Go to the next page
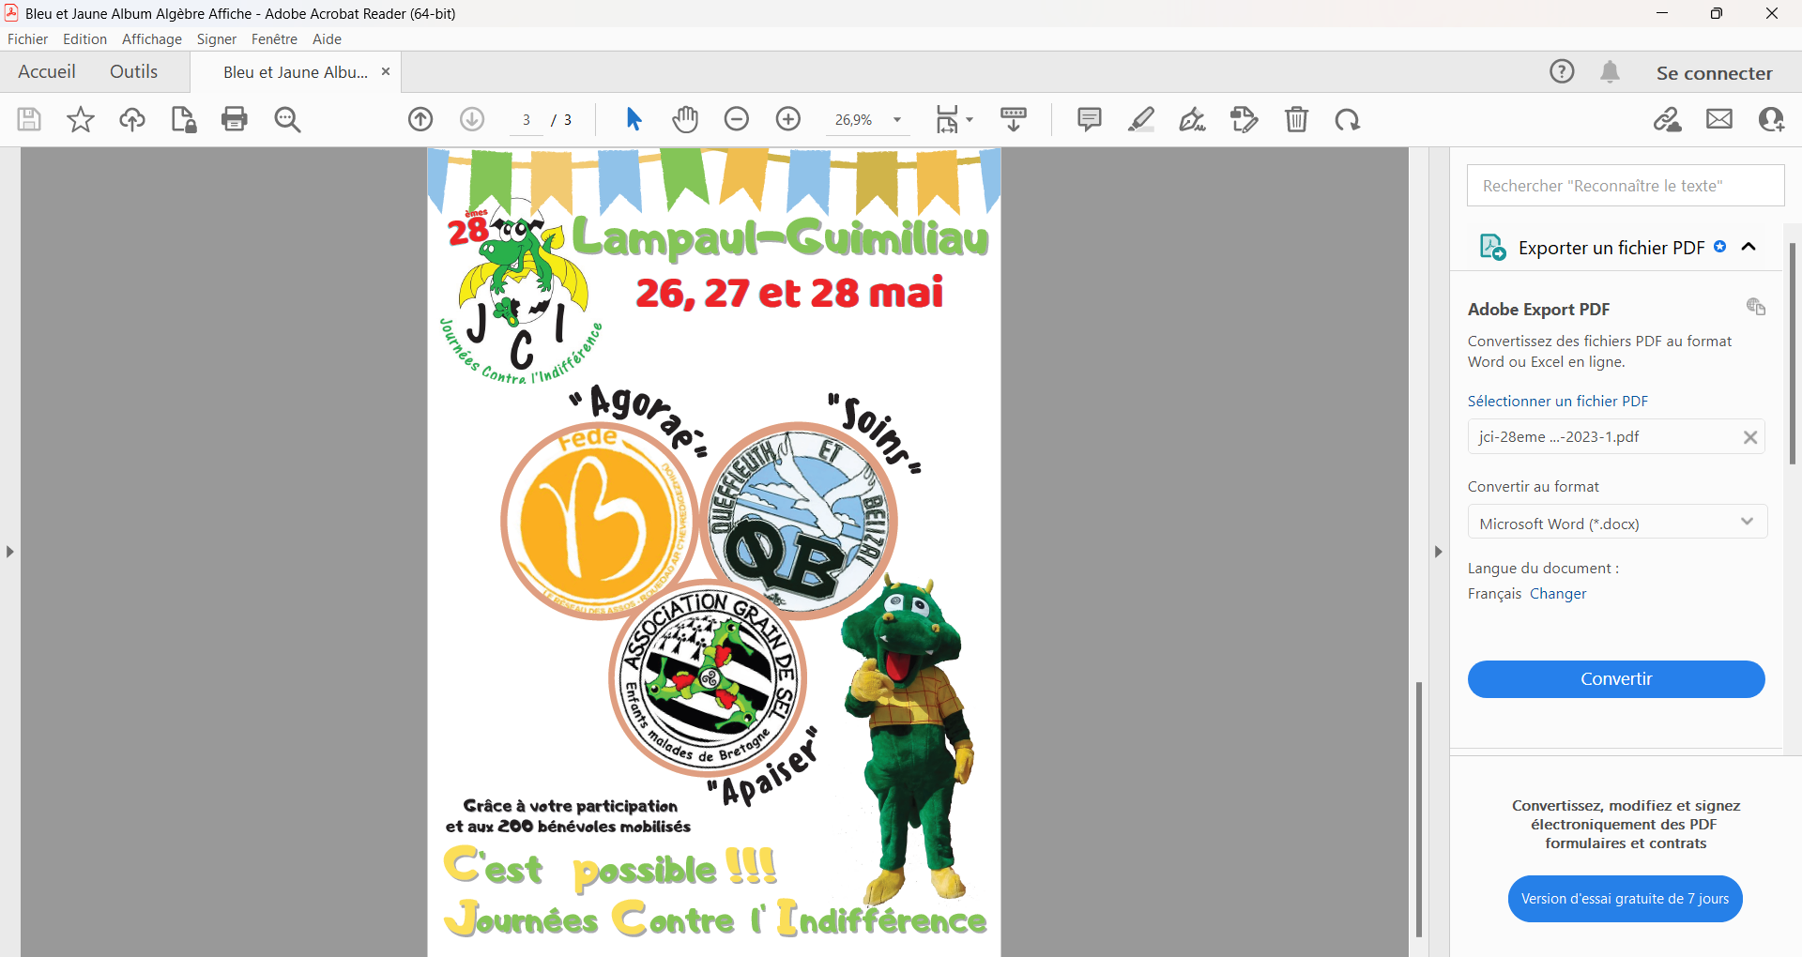This screenshot has width=1802, height=957. (472, 119)
